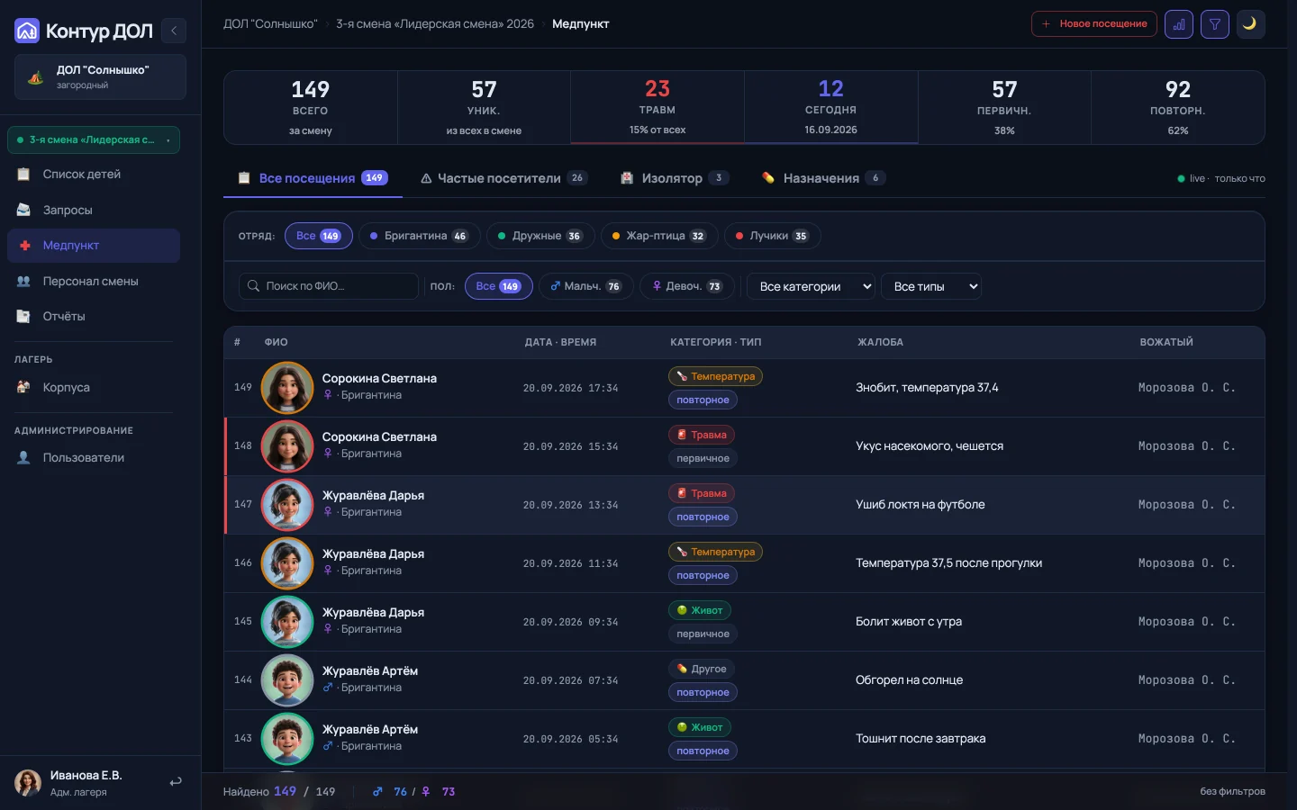1297x810 pixels.
Task: Click Журавлёв Артём's avatar in visit 144
Action: pos(287,680)
